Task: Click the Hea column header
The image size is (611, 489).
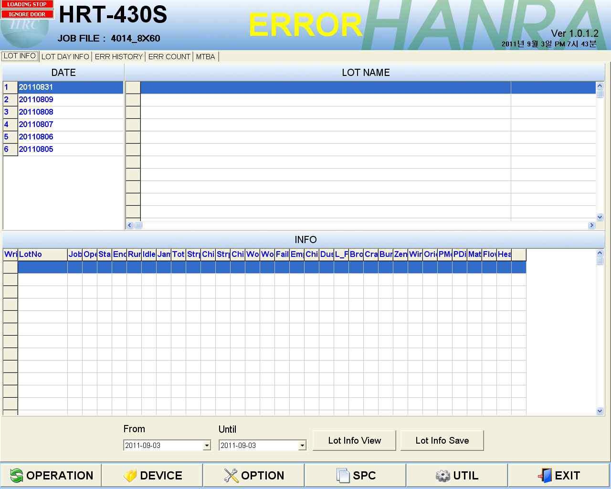Action: click(x=504, y=255)
